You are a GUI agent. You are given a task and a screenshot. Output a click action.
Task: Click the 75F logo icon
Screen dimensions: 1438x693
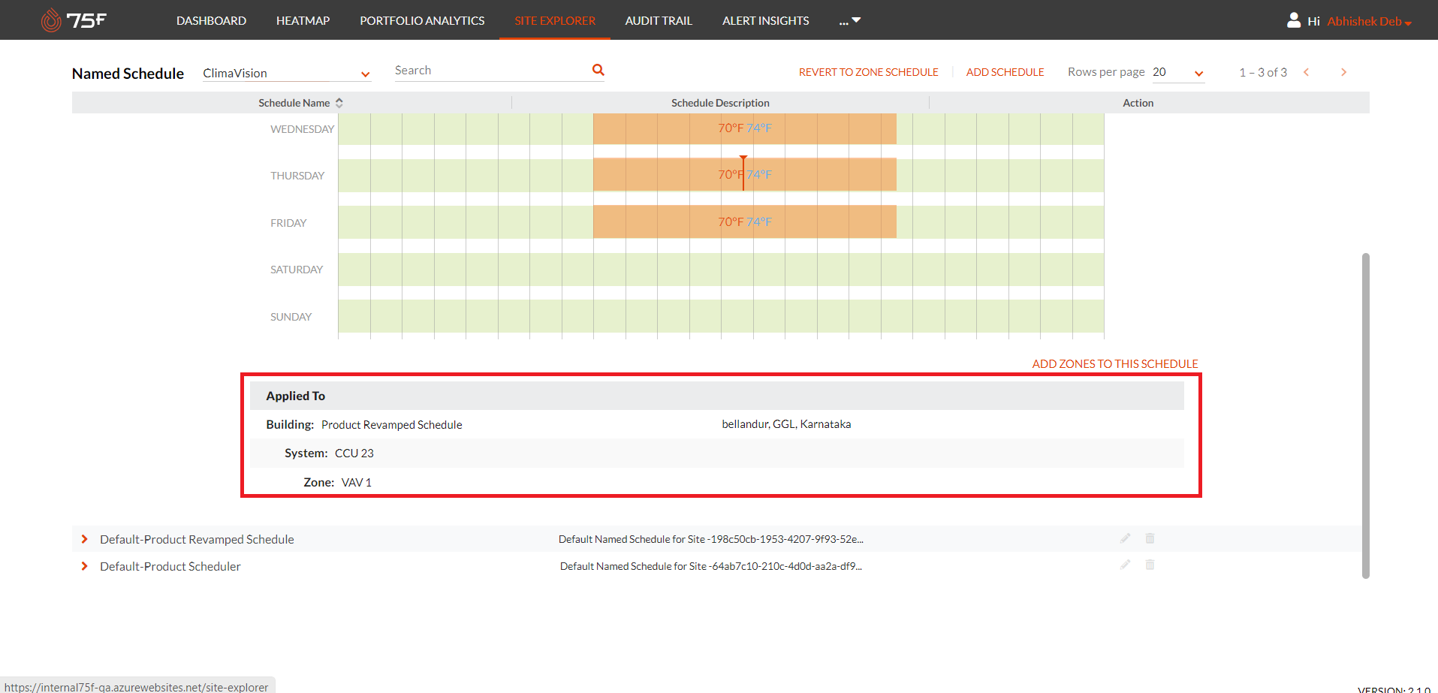click(x=51, y=20)
